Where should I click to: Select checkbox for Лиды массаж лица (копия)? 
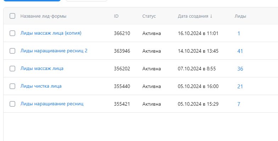(12, 33)
